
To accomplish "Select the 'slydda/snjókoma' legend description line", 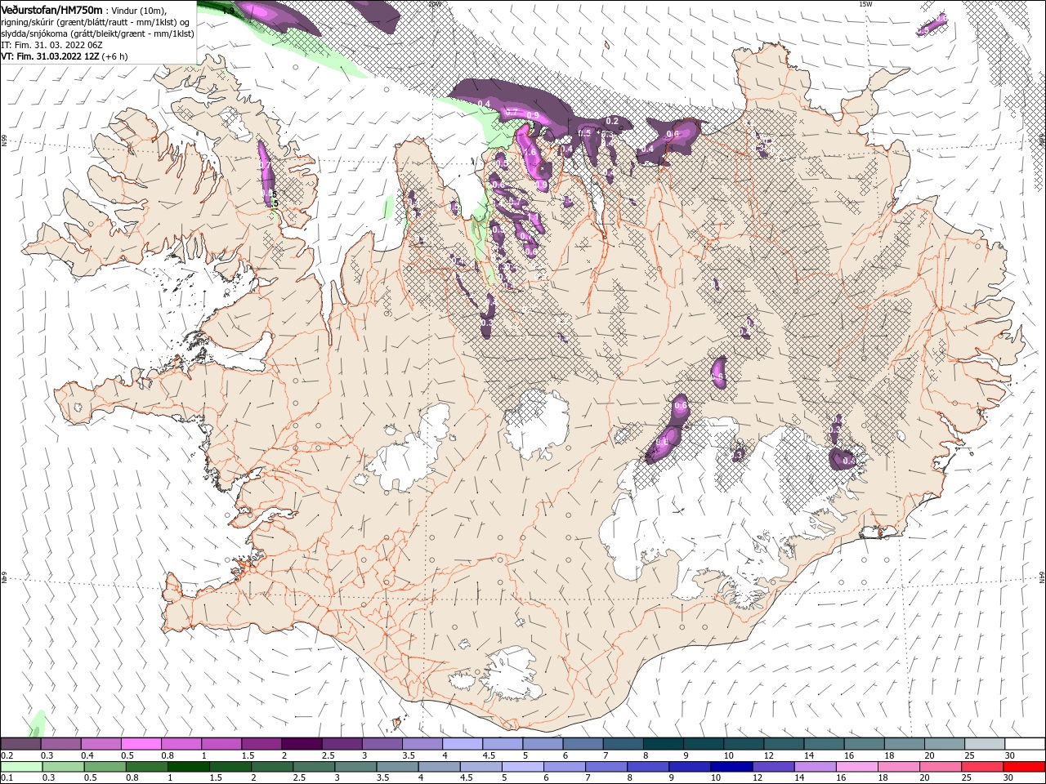I will (x=97, y=33).
